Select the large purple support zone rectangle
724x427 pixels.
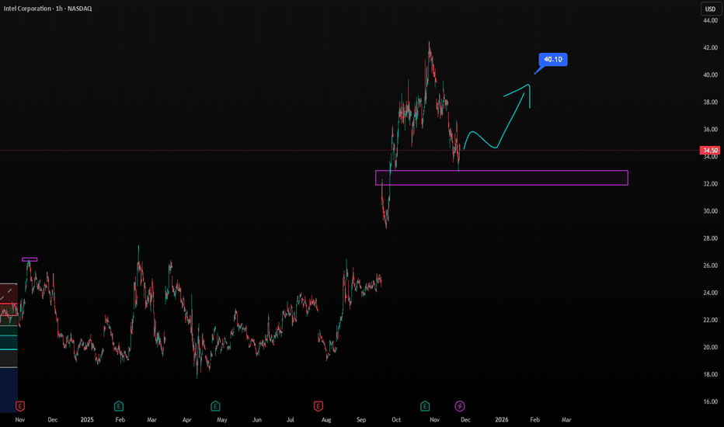(x=501, y=178)
